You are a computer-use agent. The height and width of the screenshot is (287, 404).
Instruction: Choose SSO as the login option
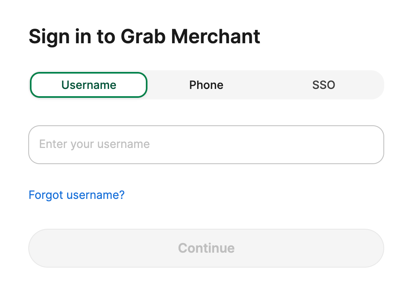(324, 85)
